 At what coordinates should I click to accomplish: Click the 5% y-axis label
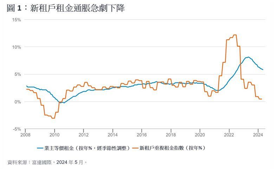18,75
